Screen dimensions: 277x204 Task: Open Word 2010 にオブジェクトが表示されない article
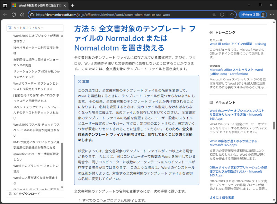(x=36, y=38)
